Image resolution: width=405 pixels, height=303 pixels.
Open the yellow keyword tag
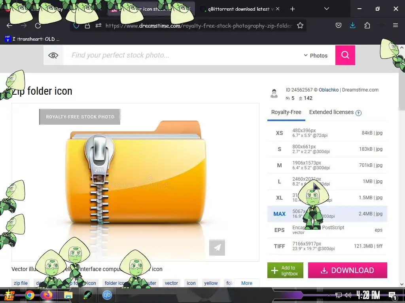click(x=211, y=283)
